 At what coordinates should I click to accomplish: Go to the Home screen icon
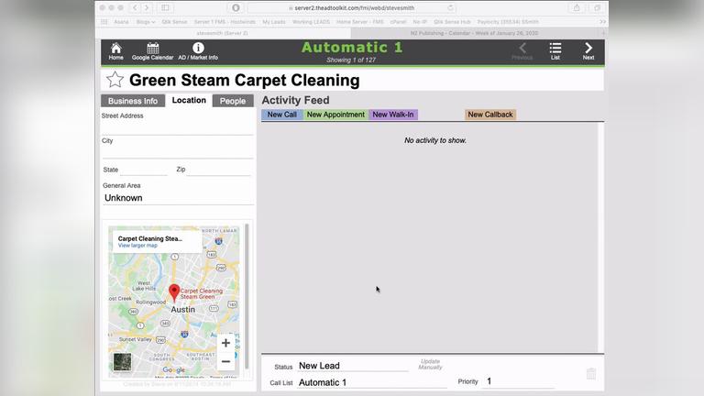(x=115, y=51)
